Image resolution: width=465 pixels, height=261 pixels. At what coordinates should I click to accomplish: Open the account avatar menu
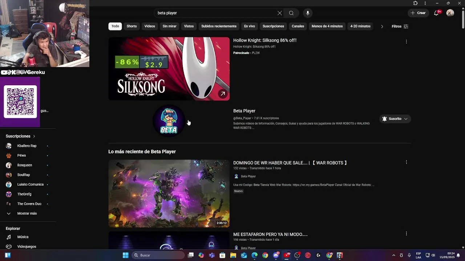click(450, 13)
